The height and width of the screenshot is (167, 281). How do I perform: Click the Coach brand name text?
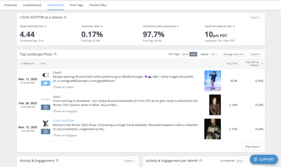click(x=57, y=73)
